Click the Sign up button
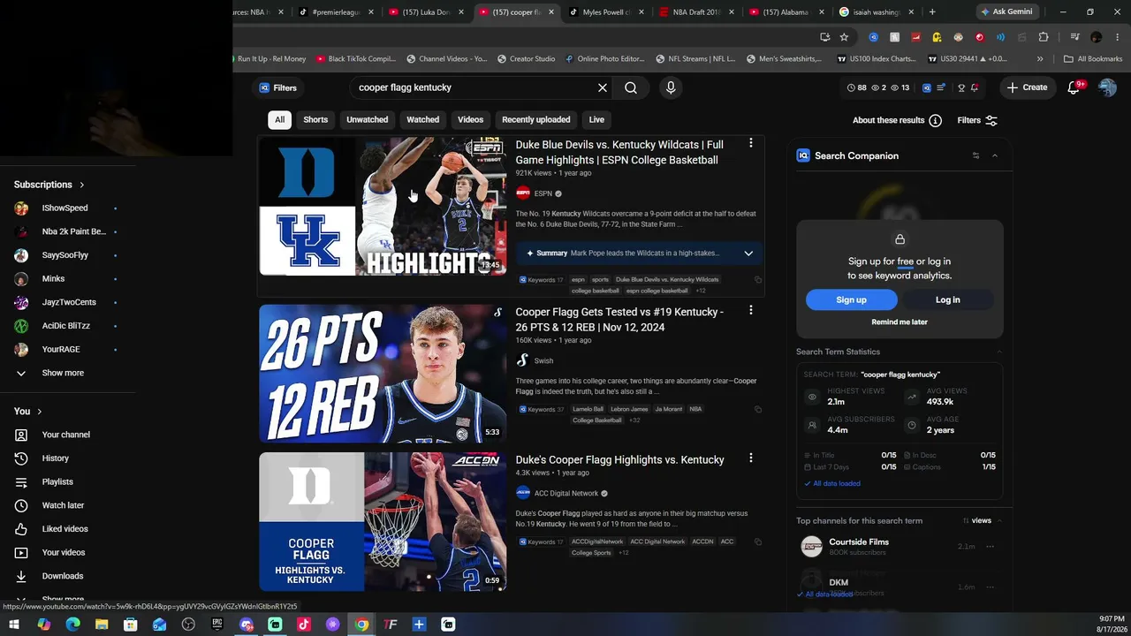The image size is (1131, 636). tap(851, 299)
